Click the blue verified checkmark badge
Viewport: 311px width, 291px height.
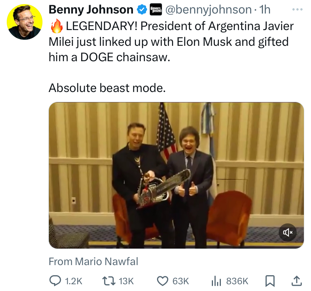pyautogui.click(x=142, y=10)
